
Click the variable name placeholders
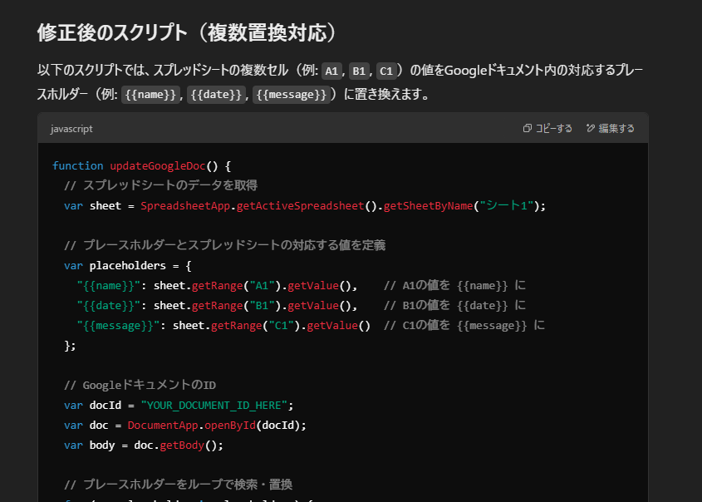coord(128,266)
